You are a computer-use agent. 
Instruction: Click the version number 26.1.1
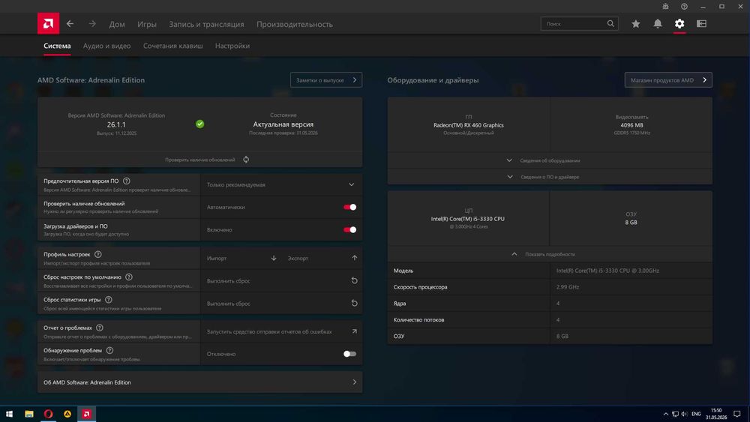(116, 124)
